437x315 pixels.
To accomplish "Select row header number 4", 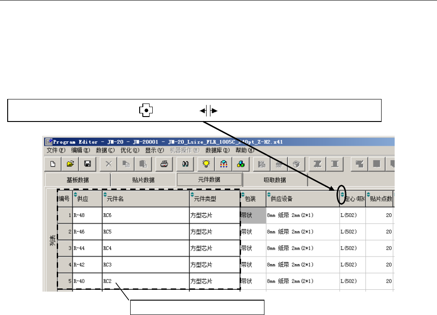I will pyautogui.click(x=65, y=265).
